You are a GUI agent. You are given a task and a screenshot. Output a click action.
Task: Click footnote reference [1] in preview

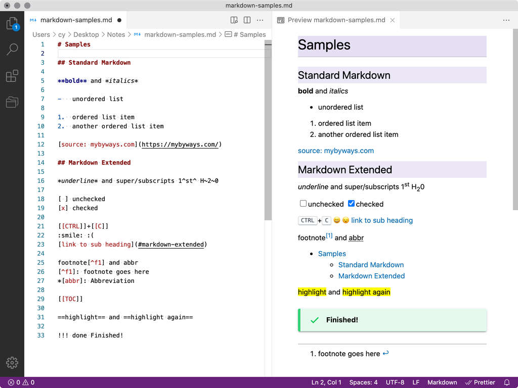click(329, 235)
